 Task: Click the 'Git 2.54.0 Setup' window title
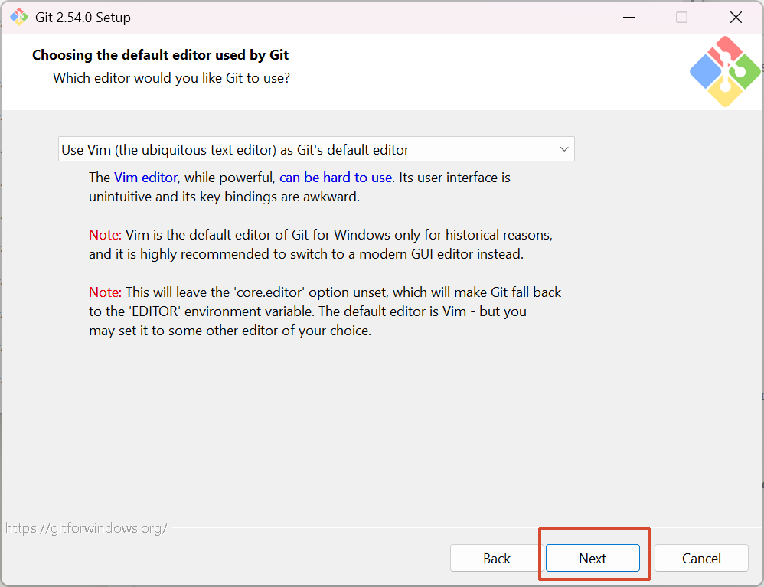[83, 17]
